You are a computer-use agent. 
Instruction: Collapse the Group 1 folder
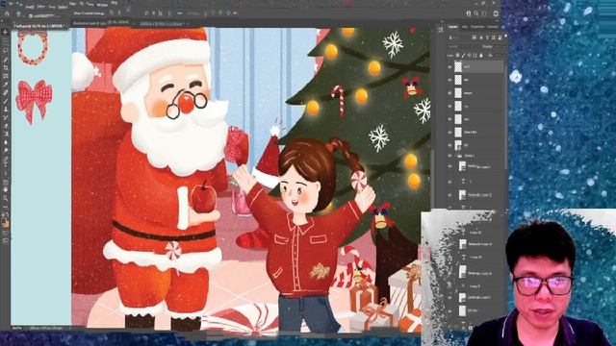(x=455, y=156)
